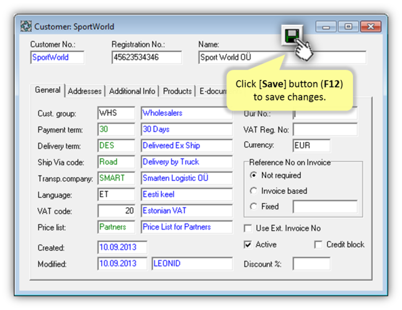This screenshot has height=310, width=402.
Task: Click the Language code field ET
Action: tap(117, 195)
